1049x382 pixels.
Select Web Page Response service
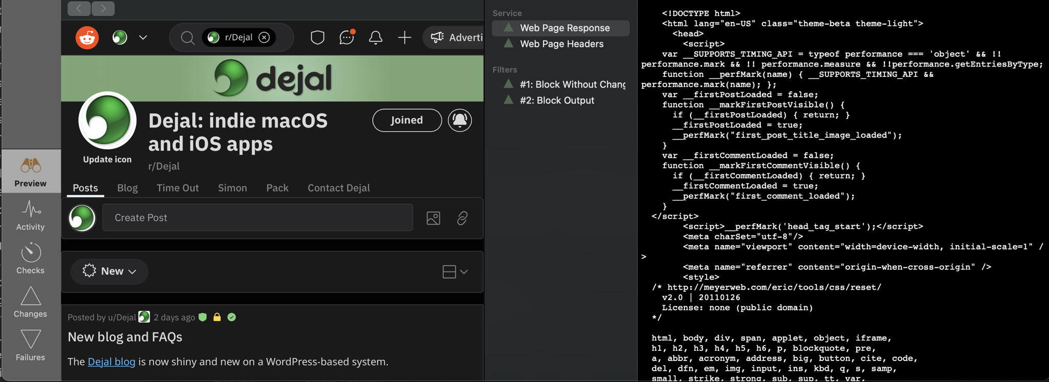560,28
